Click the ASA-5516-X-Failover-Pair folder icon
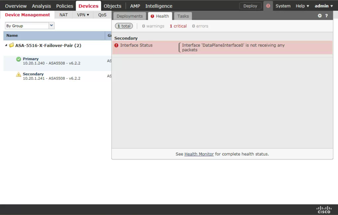Viewport: 338px width, 215px height. tap(11, 45)
